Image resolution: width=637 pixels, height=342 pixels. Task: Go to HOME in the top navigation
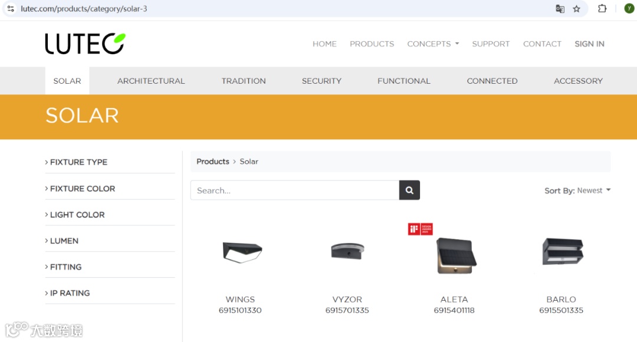click(x=324, y=44)
